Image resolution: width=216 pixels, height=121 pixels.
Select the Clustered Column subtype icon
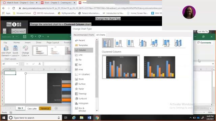(108, 43)
